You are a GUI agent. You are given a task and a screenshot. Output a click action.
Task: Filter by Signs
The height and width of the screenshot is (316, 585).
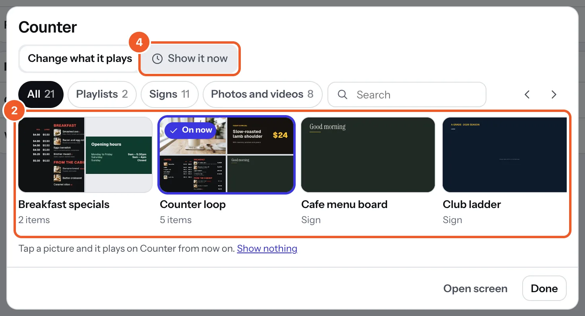coord(170,94)
